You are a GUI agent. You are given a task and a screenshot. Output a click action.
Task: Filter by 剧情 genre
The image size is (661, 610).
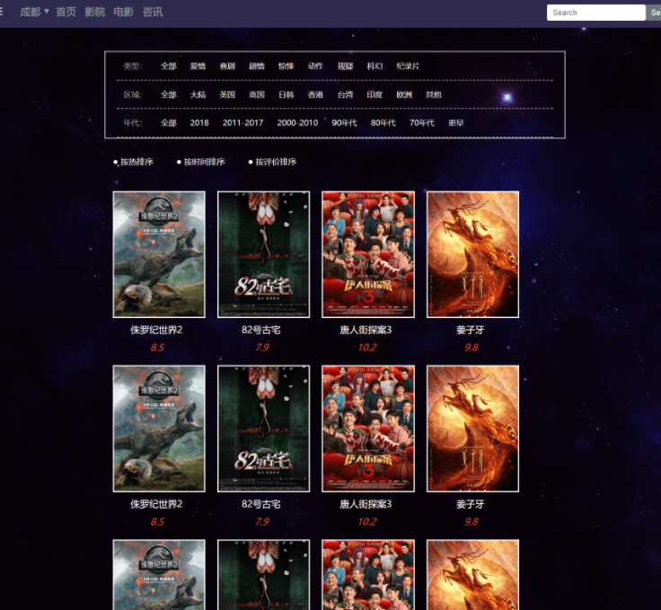pos(257,66)
